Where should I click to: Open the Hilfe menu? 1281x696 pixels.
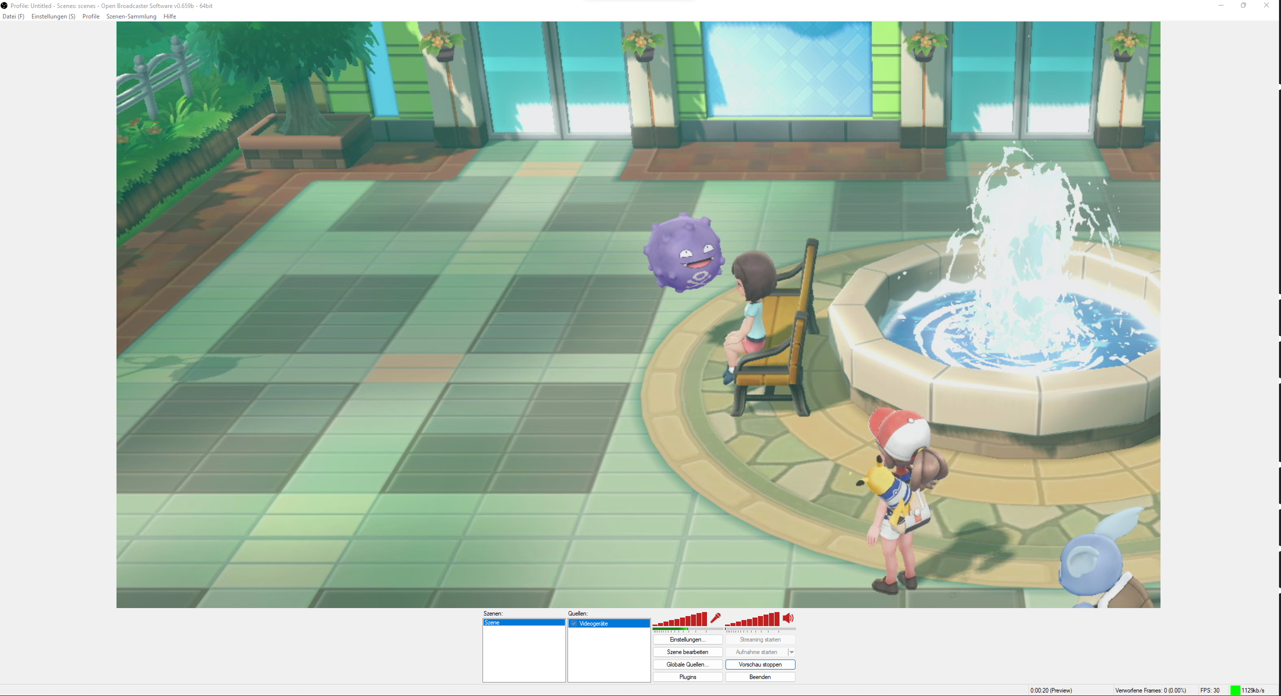tap(169, 16)
